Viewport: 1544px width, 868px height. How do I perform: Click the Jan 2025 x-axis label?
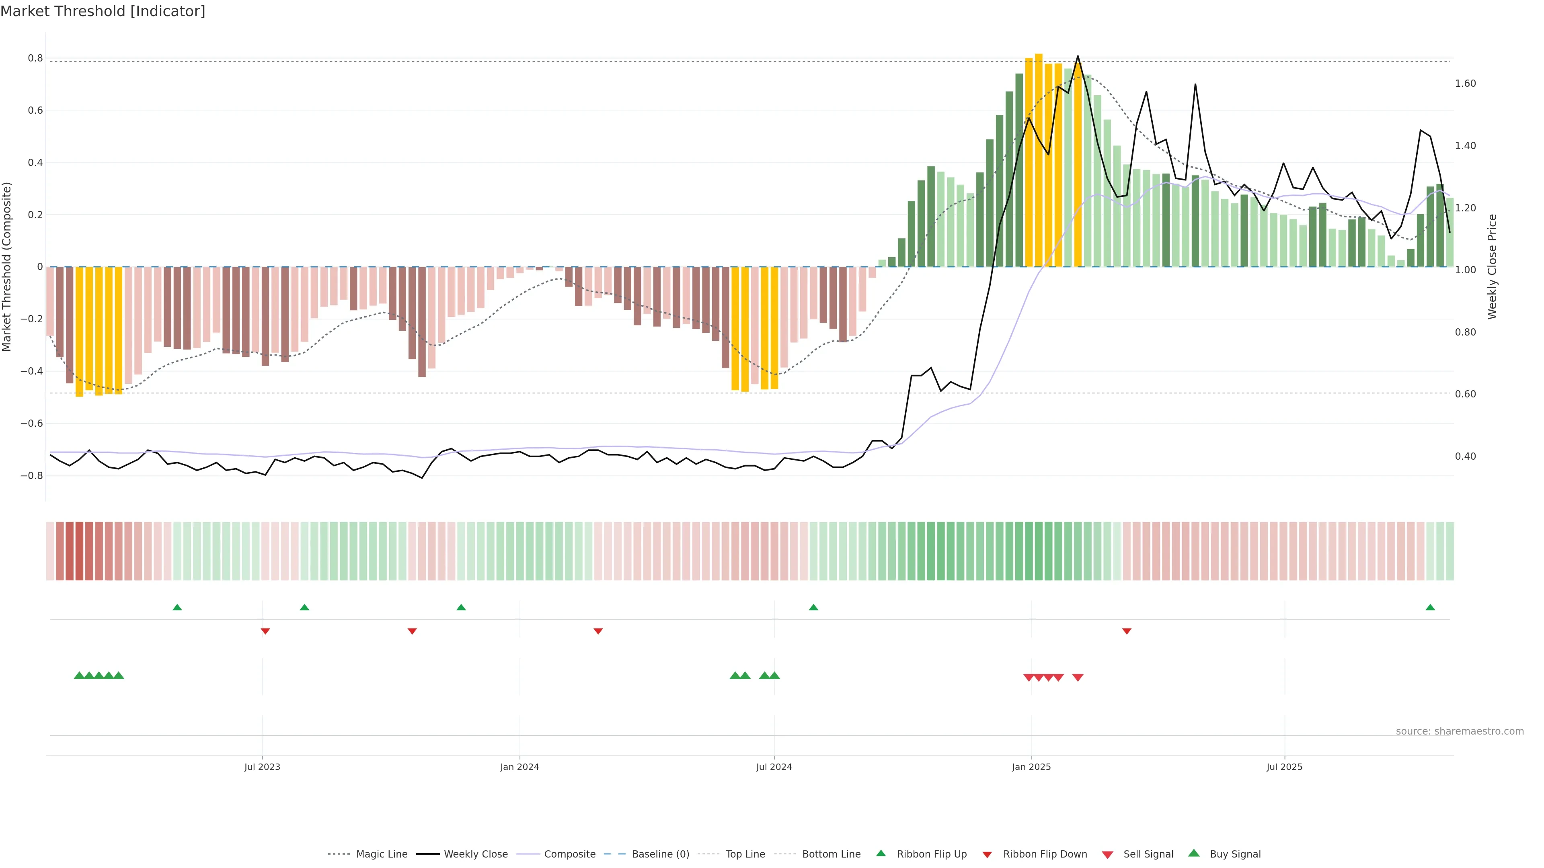(x=1031, y=767)
